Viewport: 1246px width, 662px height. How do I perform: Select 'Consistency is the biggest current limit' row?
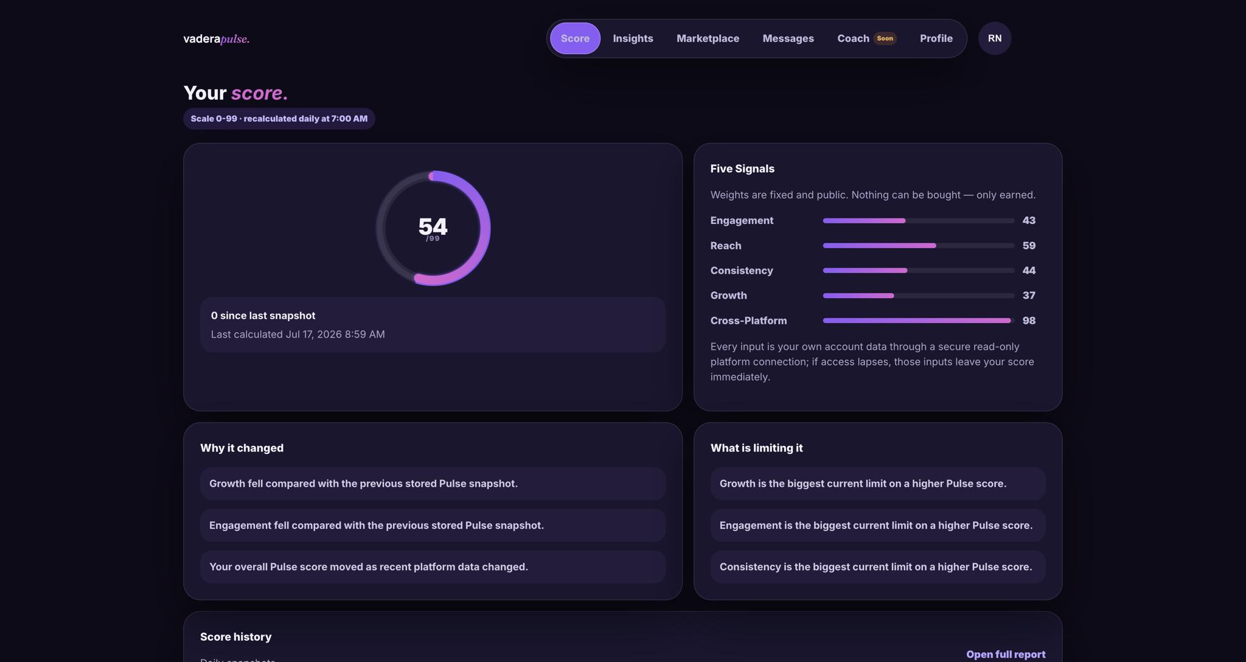point(877,567)
